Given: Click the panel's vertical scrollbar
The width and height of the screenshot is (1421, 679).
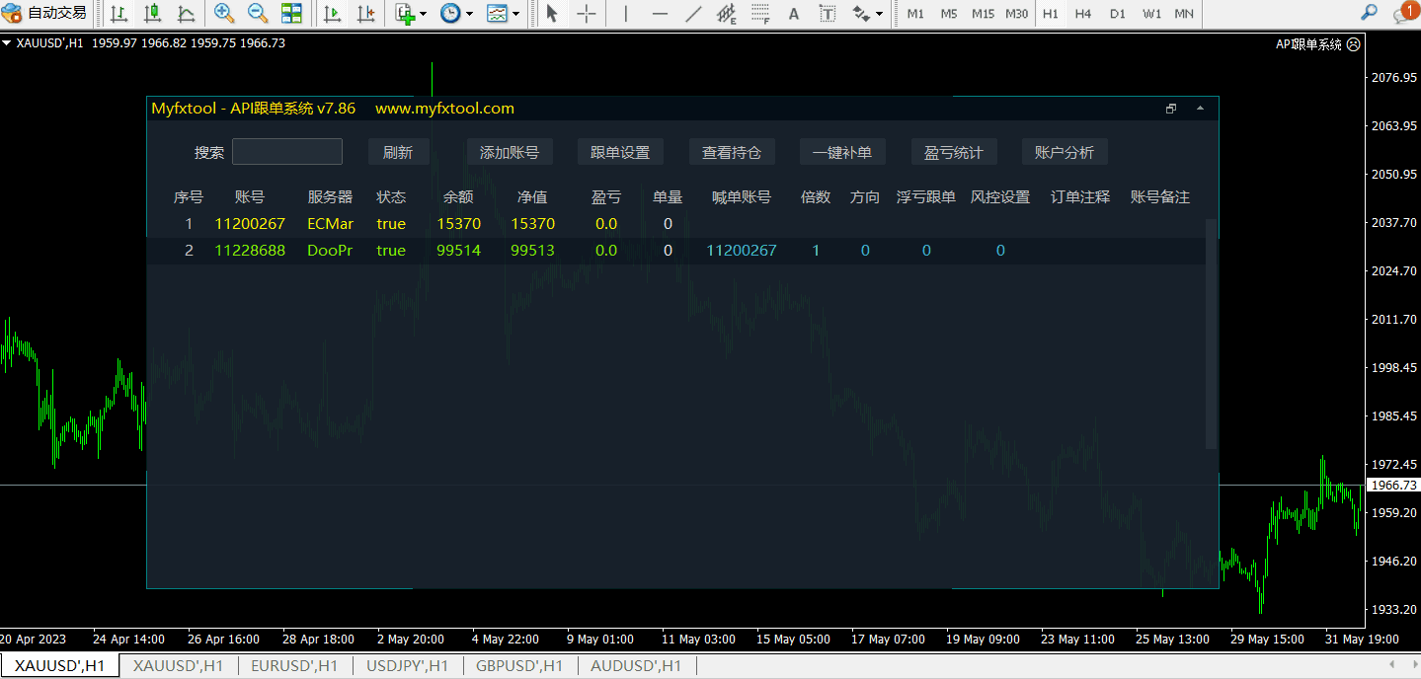Looking at the screenshot, I should 1212,334.
